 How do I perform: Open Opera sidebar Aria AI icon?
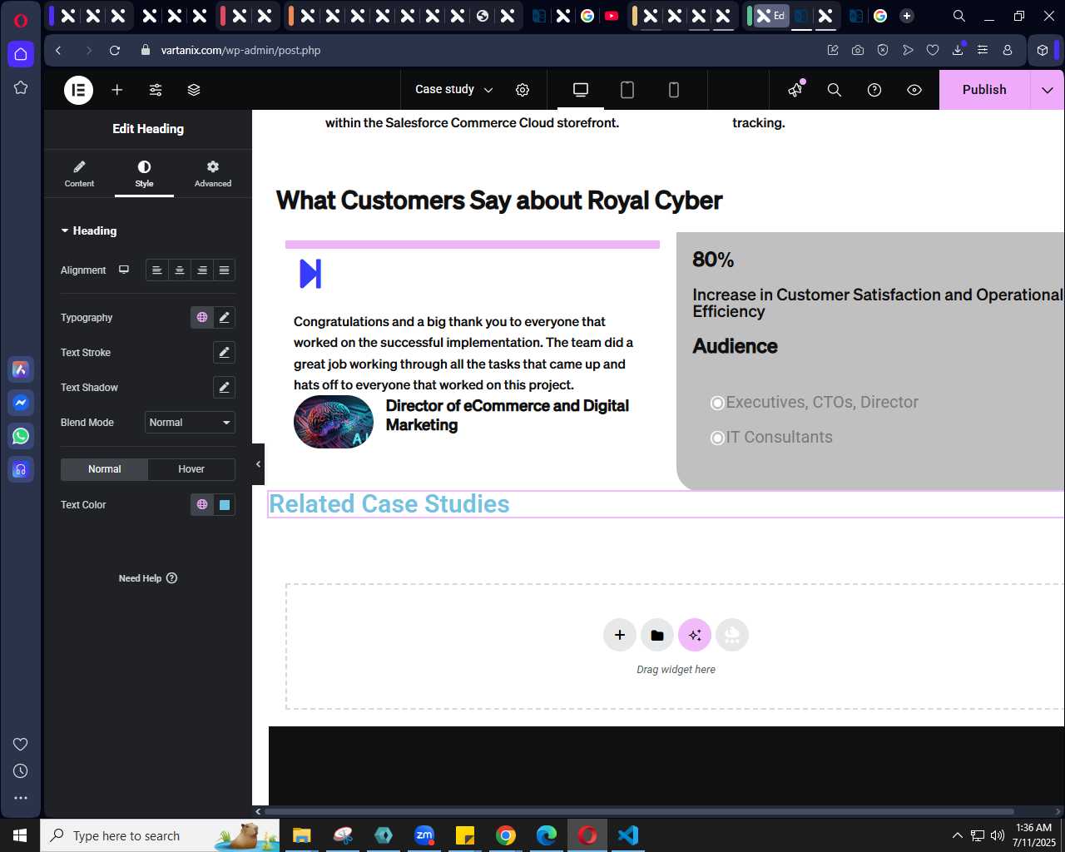[21, 369]
